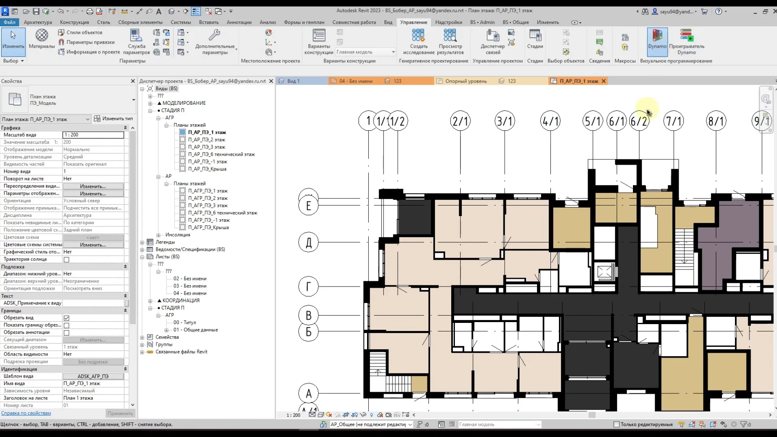Open Visibility/Graphics Overrides Edit button

tap(93, 187)
